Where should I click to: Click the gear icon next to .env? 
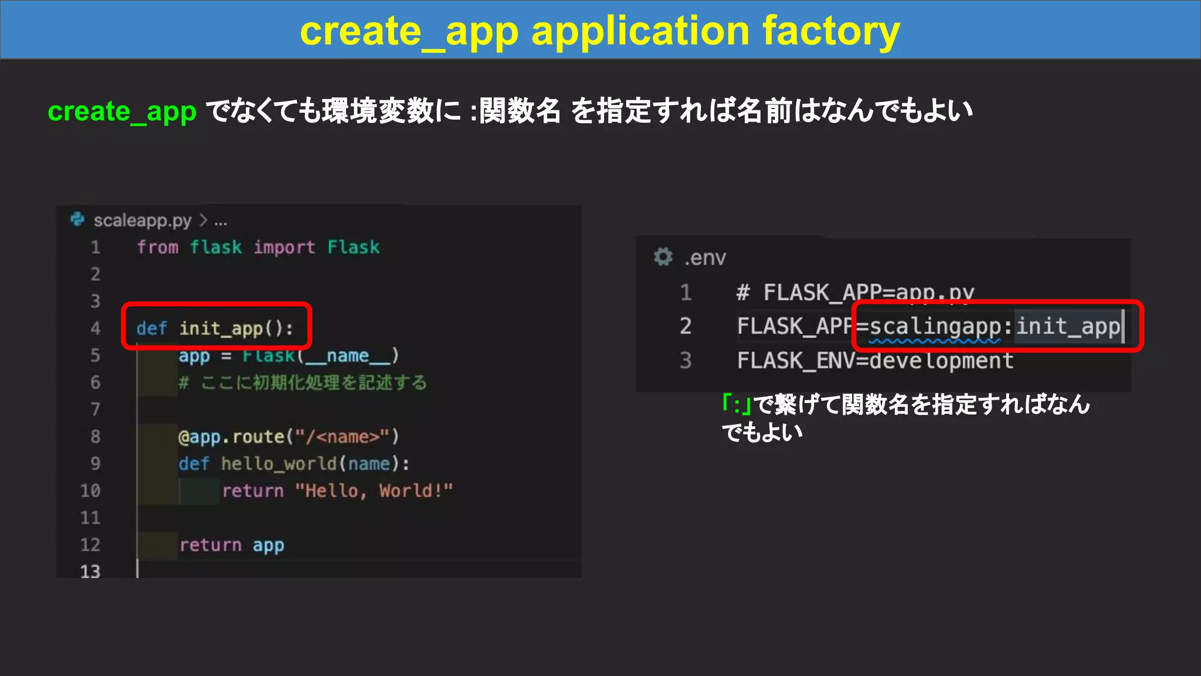pyautogui.click(x=663, y=257)
